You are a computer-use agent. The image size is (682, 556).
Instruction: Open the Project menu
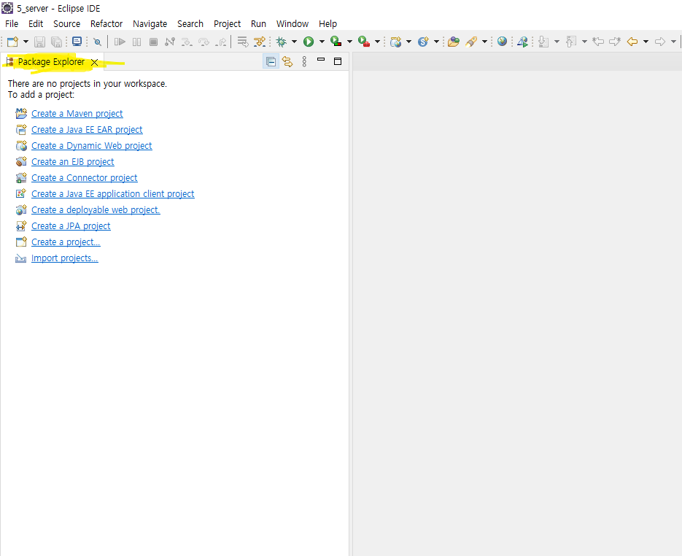tap(227, 24)
